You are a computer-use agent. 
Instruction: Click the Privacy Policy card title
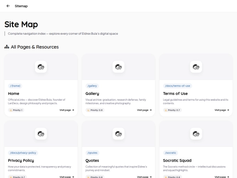click(21, 160)
